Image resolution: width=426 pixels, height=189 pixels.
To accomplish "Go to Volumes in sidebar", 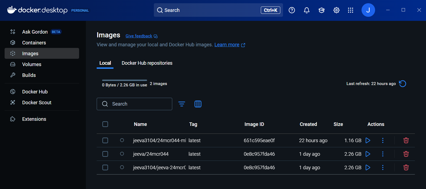I will [42, 64].
